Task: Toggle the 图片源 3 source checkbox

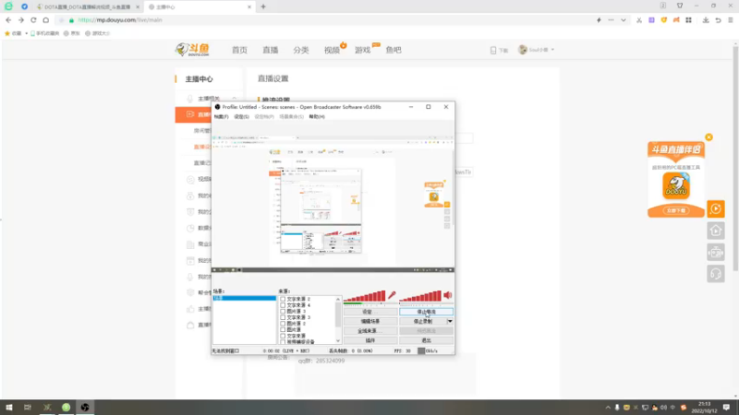Action: 283,312
